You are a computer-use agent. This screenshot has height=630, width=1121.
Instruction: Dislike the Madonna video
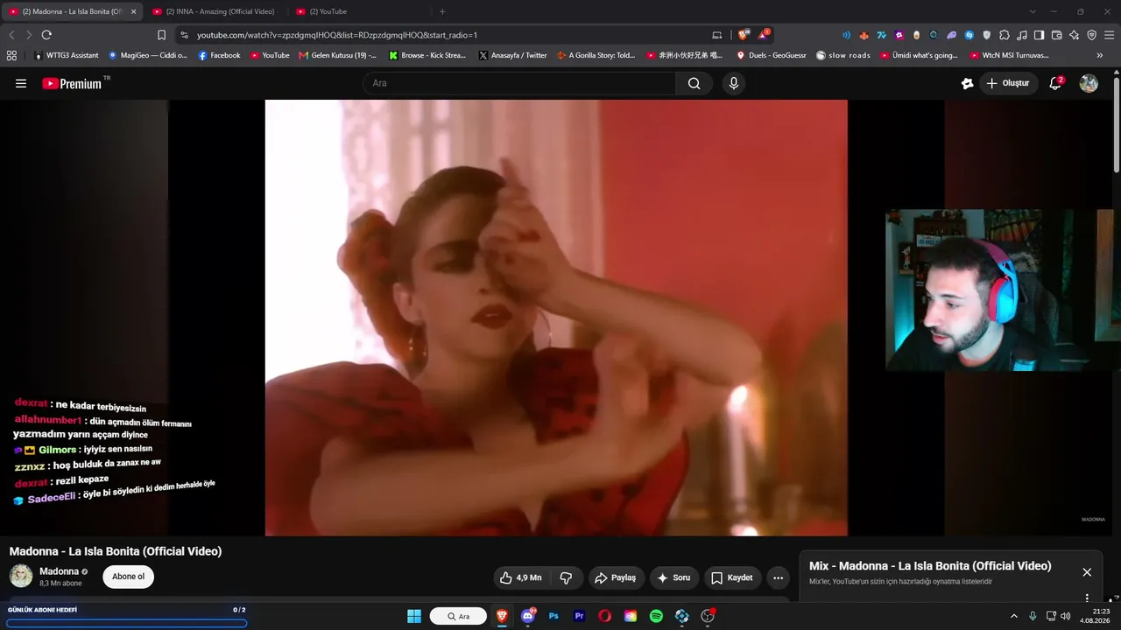(x=566, y=577)
